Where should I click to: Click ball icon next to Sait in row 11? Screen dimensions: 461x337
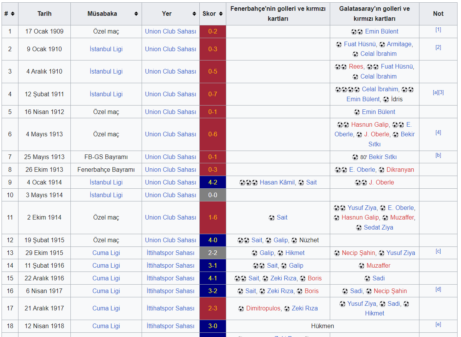click(272, 218)
